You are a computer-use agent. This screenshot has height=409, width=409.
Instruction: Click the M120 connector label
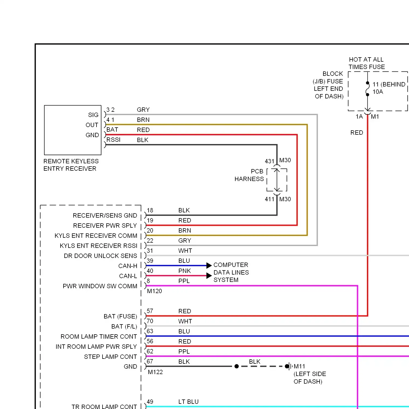154,291
